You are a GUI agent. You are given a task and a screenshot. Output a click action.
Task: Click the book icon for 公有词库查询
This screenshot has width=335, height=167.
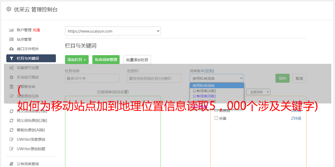pyautogui.click(x=12, y=164)
